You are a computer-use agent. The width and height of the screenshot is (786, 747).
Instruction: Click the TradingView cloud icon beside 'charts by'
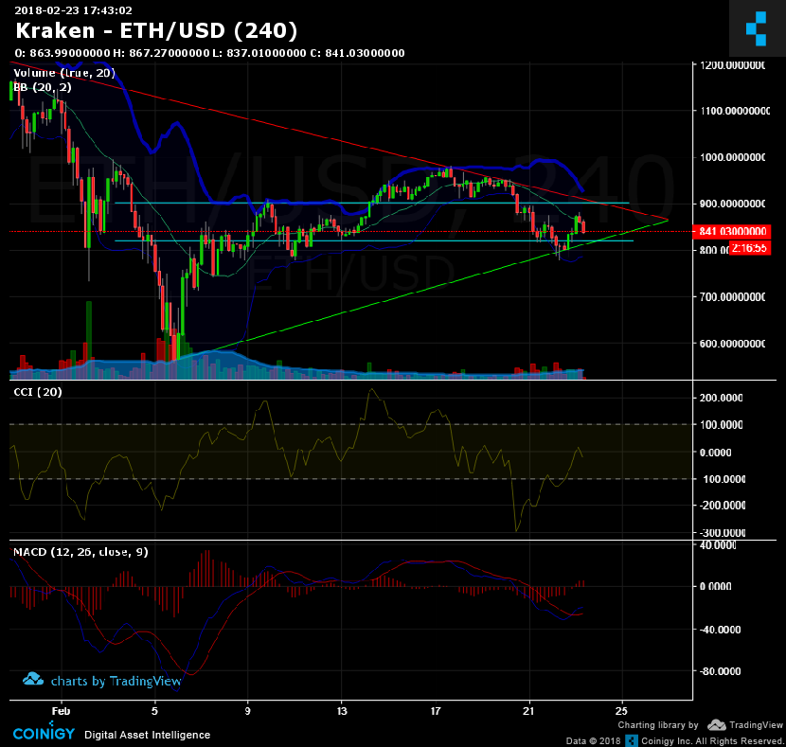(x=33, y=680)
